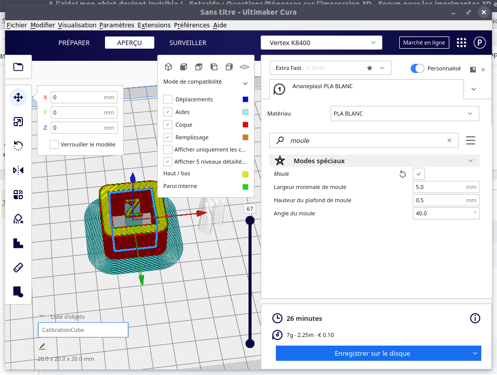Expand the Mode de compatibilité dropdown
Screen dimensions: 497x375
pyautogui.click(x=245, y=83)
